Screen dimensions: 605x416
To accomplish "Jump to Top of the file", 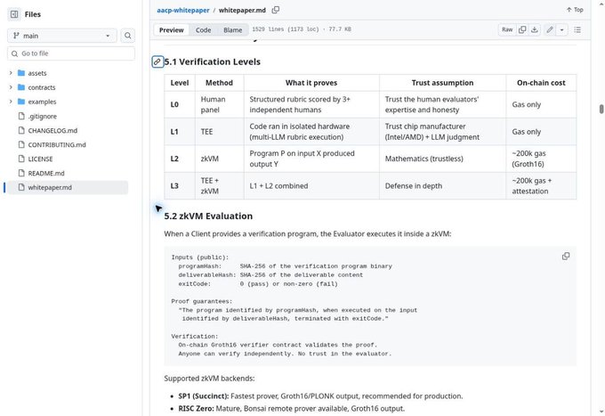I will pos(575,10).
